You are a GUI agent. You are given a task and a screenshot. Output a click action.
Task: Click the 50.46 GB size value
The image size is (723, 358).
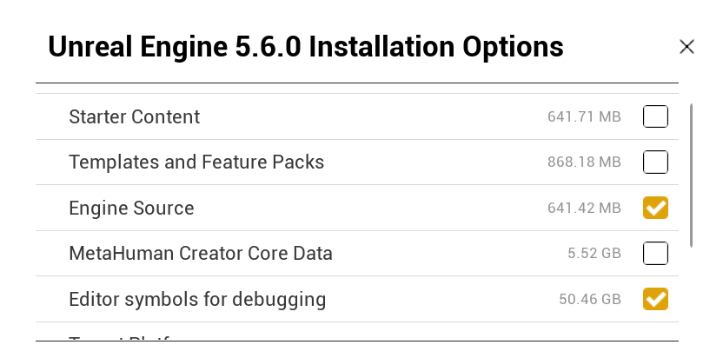590,300
